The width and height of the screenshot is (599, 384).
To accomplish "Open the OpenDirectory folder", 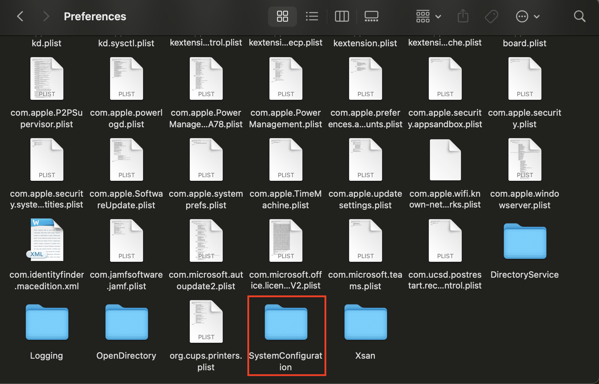I will [126, 322].
